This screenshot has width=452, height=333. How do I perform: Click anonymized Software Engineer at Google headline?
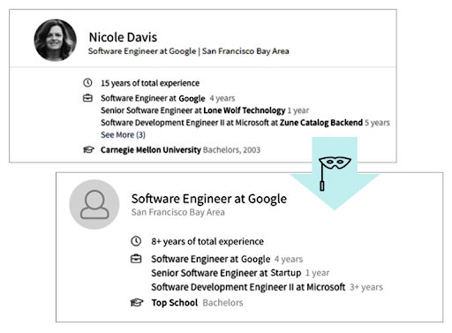209,199
